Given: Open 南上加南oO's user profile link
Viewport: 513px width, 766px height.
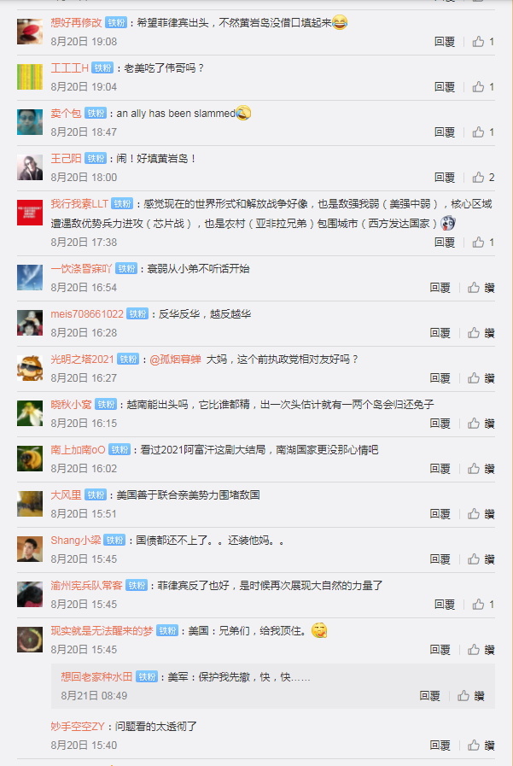Looking at the screenshot, I should point(78,449).
